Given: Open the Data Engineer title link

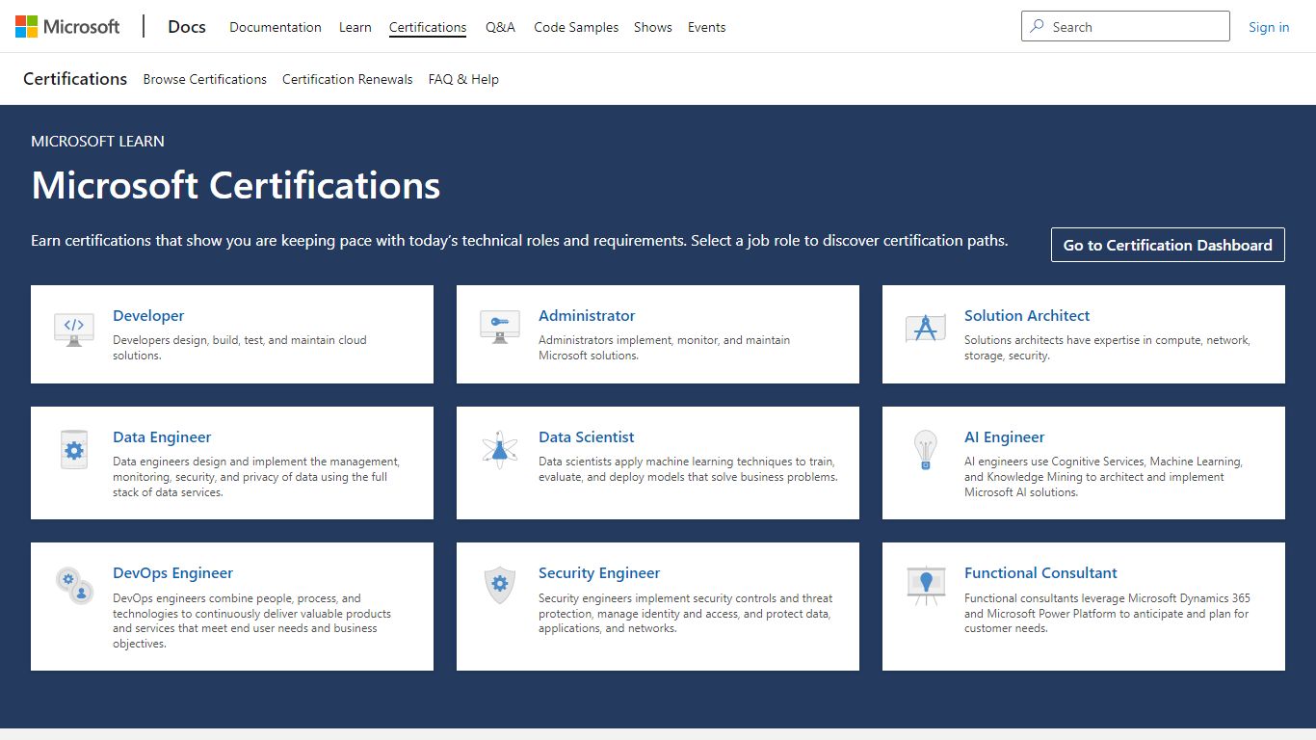Looking at the screenshot, I should (162, 436).
